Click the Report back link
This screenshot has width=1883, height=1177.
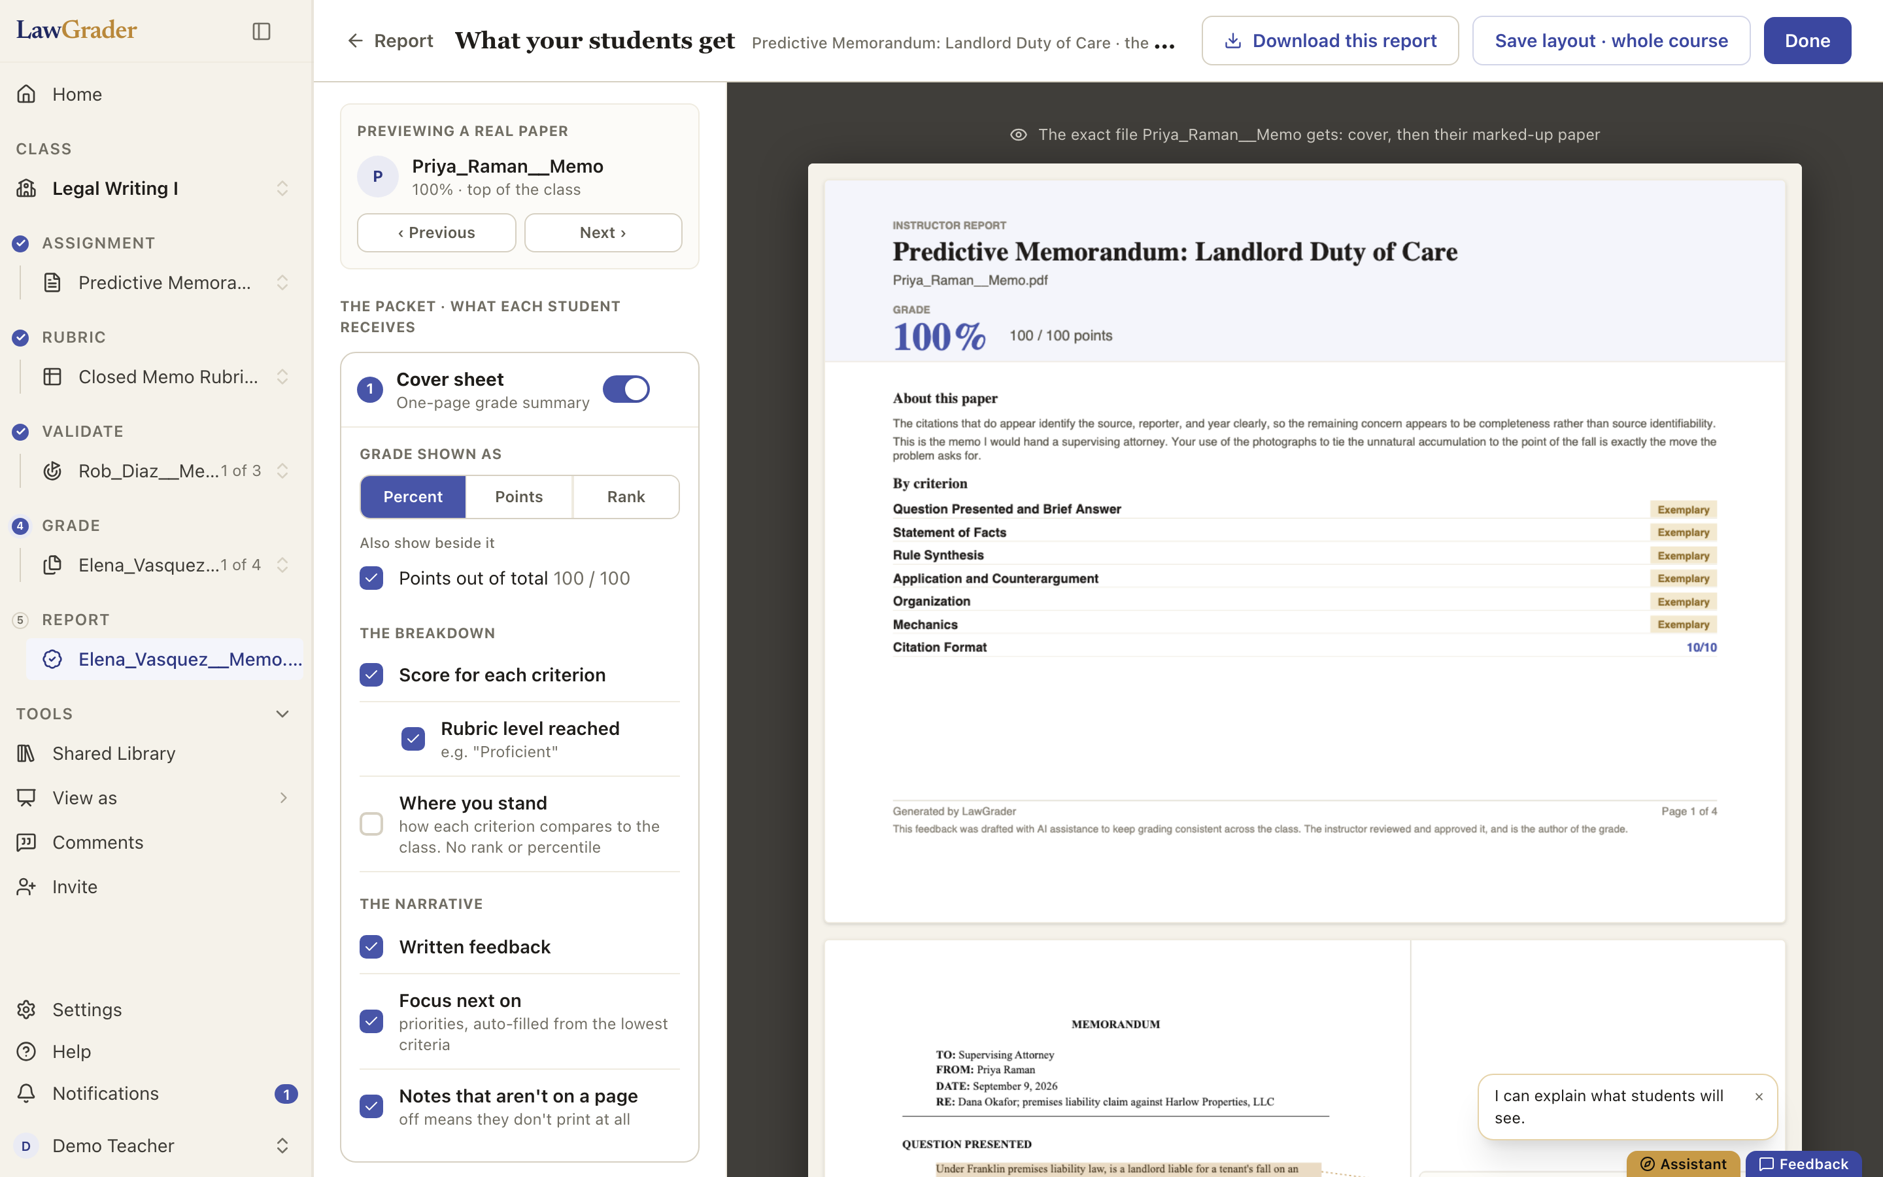pos(390,41)
